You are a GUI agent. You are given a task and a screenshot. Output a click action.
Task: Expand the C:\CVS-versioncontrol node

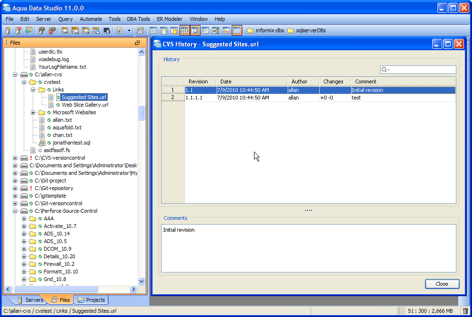click(x=15, y=158)
